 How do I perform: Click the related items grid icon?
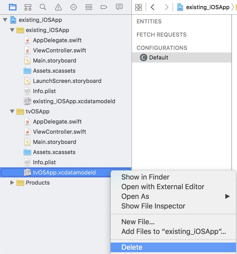coord(139,7)
